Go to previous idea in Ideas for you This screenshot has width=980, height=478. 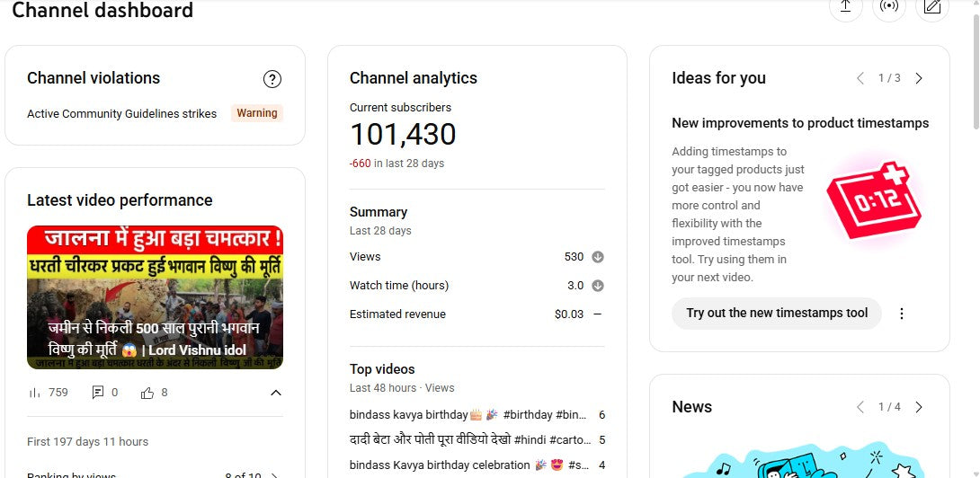coord(860,78)
